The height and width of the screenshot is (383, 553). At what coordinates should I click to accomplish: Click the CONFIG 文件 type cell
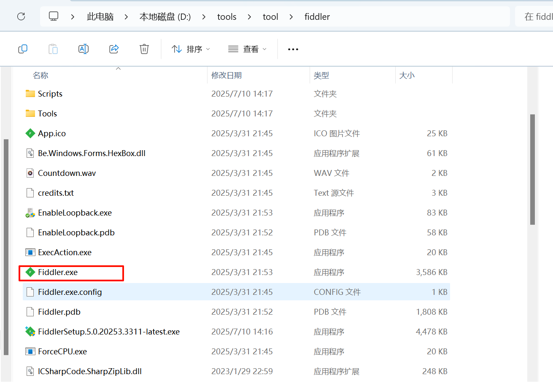click(337, 292)
